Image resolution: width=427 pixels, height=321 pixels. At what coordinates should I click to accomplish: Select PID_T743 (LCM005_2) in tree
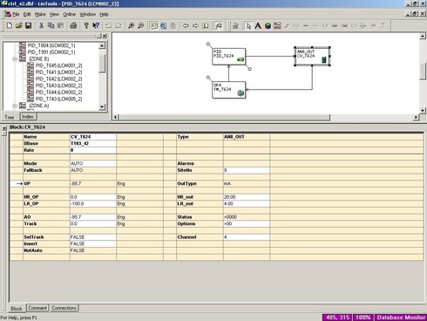(x=58, y=99)
